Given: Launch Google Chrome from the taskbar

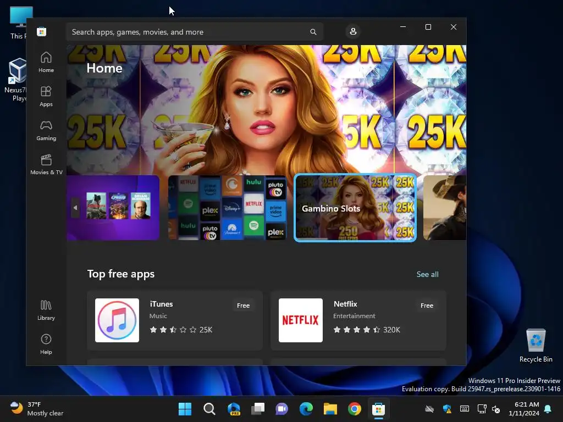Looking at the screenshot, I should (355, 409).
